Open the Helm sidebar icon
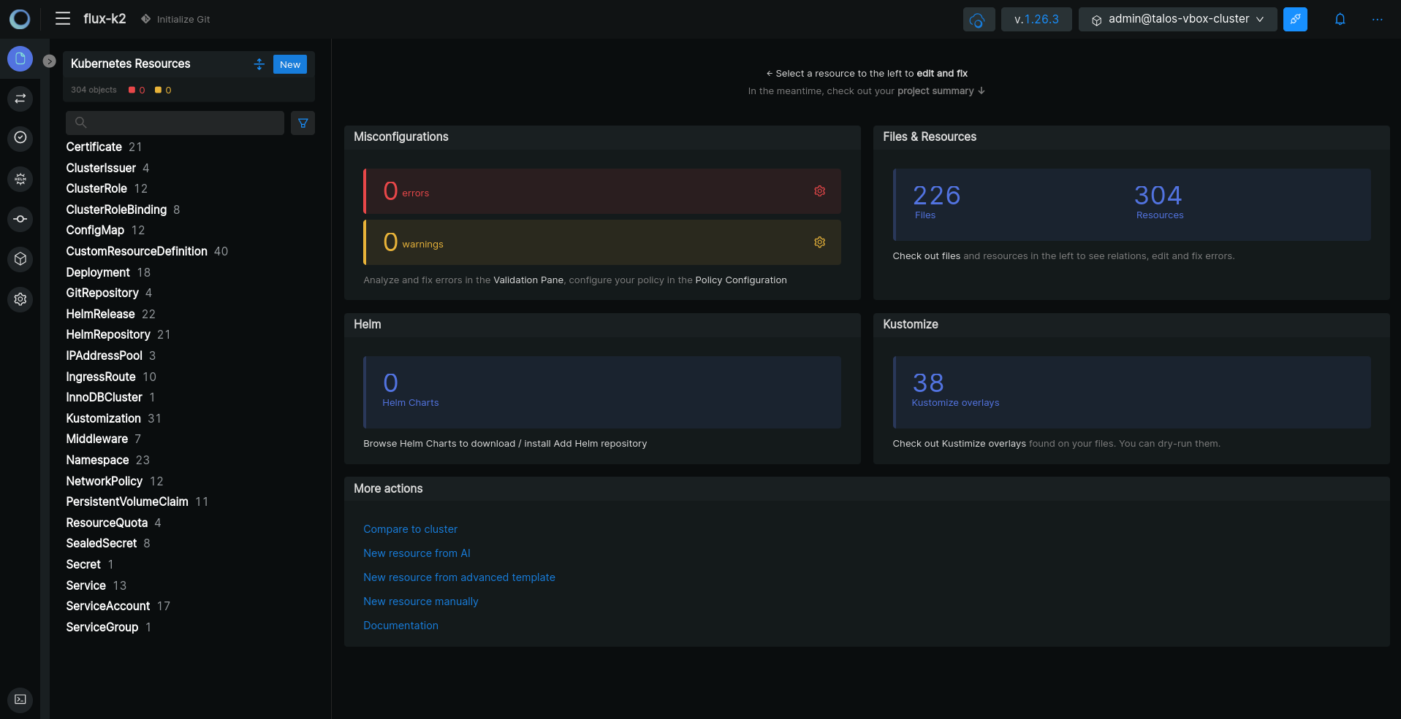The image size is (1401, 719). click(20, 179)
